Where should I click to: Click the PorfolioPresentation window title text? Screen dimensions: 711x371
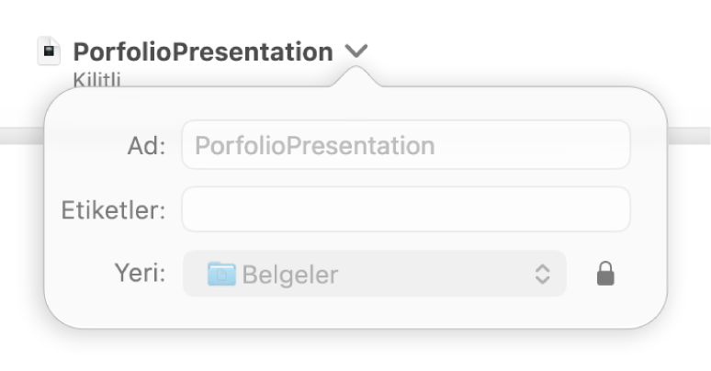(203, 51)
